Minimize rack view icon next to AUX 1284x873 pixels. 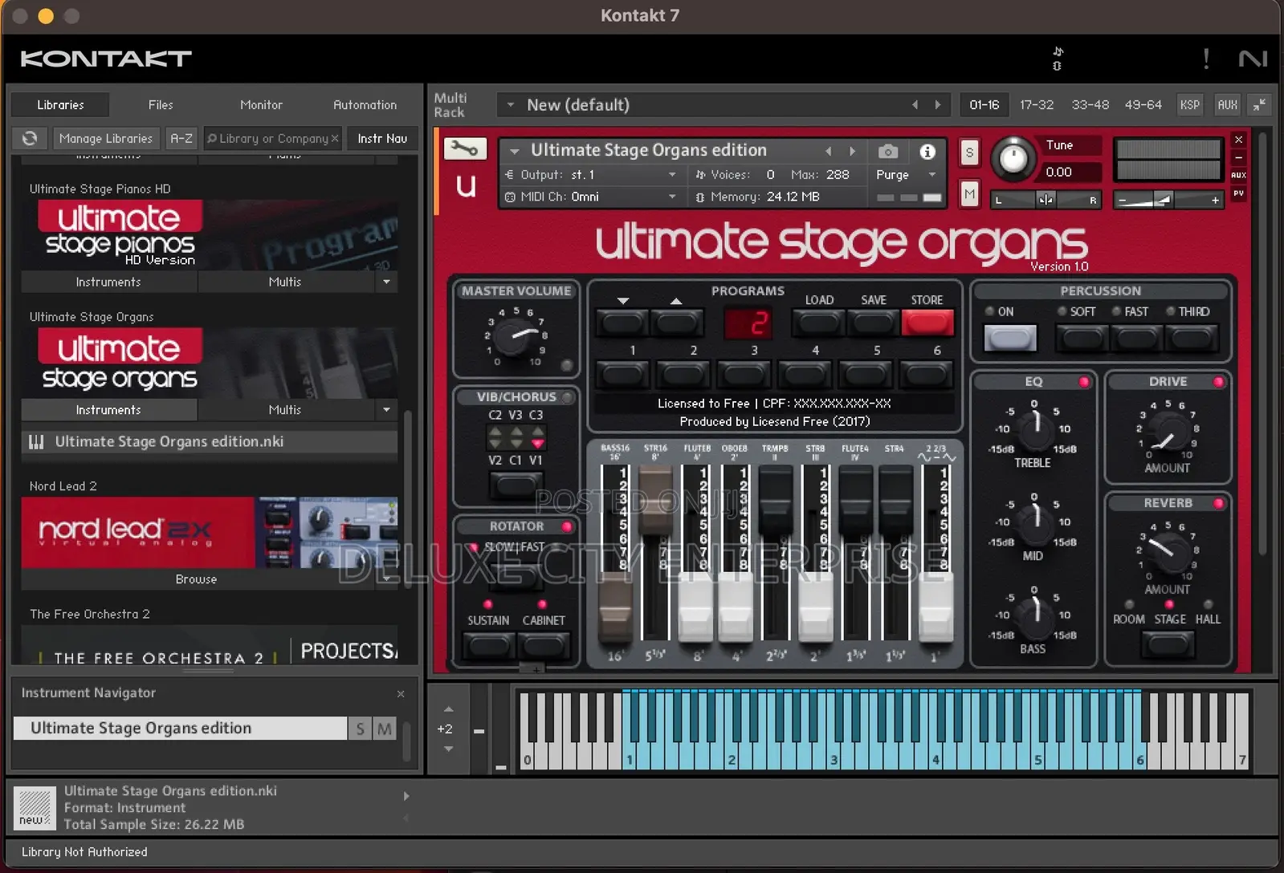tap(1259, 104)
